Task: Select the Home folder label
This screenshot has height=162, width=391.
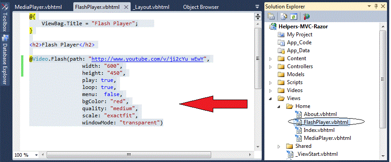Action: point(303,106)
